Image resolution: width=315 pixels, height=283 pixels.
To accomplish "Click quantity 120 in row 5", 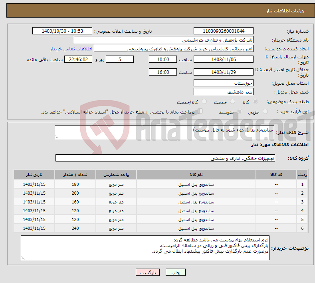I will pyautogui.click(x=75, y=219).
